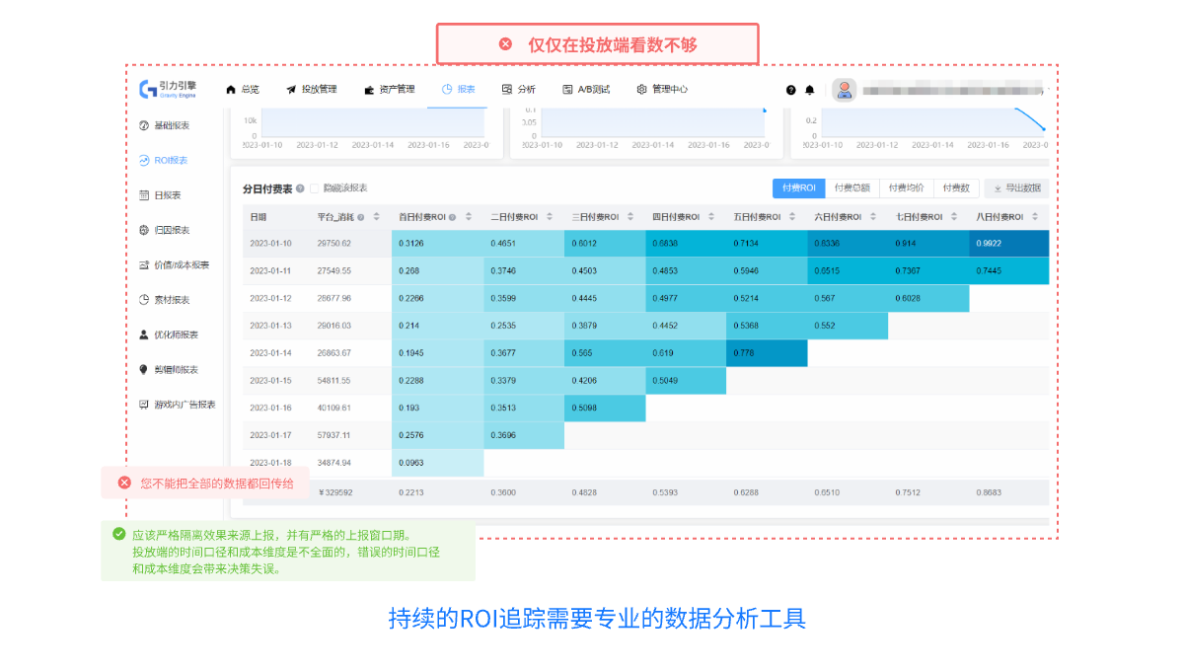
Task: Switch to the 付费数 metric tab
Action: (x=955, y=188)
